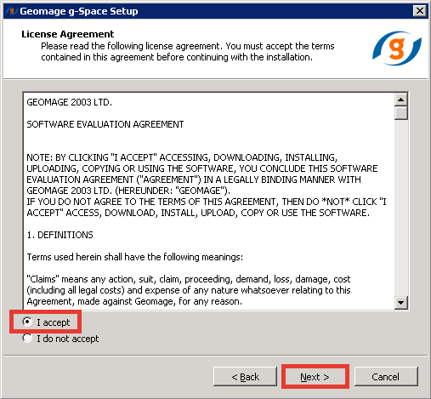
Task: Choose the "I do not accept" option
Action: click(x=27, y=338)
